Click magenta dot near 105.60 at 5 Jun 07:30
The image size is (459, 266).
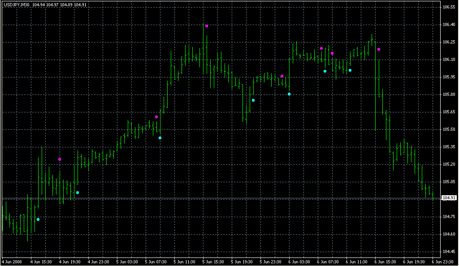click(156, 117)
